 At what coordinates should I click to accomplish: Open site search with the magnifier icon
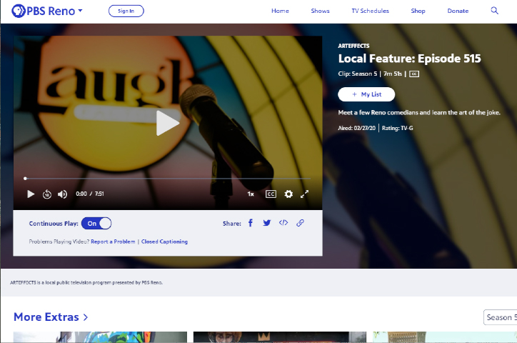point(494,11)
